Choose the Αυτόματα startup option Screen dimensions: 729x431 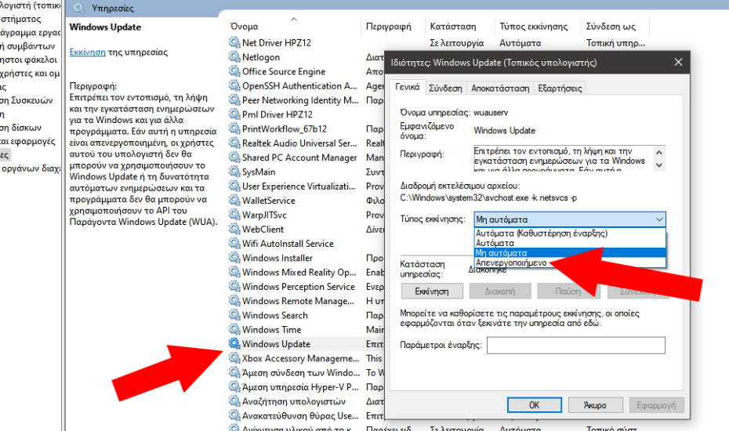(570, 243)
